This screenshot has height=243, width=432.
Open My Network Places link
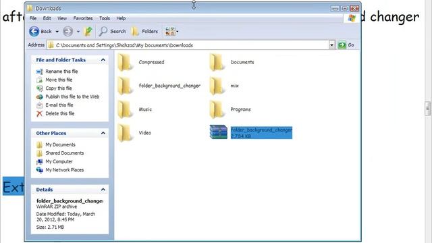tap(65, 170)
